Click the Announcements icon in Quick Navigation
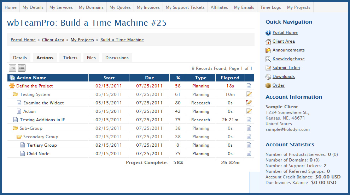350x195 pixels. (x=268, y=50)
